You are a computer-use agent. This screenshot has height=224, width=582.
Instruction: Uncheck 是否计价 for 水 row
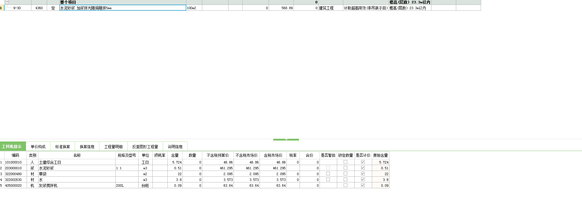[363, 179]
